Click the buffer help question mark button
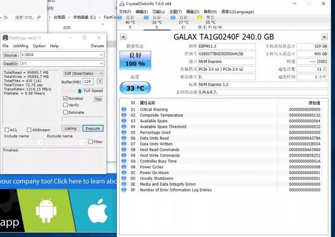Screen dimensions: 335x237 tap(100, 81)
